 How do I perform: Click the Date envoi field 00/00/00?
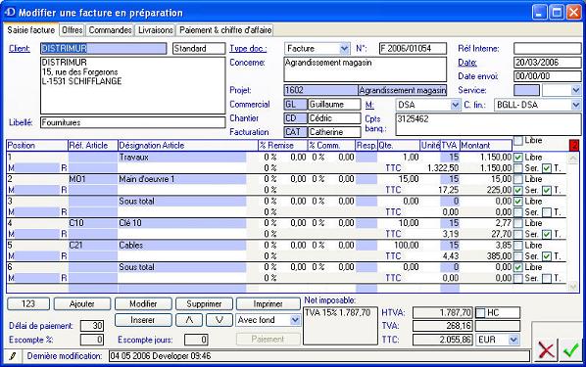pos(547,76)
